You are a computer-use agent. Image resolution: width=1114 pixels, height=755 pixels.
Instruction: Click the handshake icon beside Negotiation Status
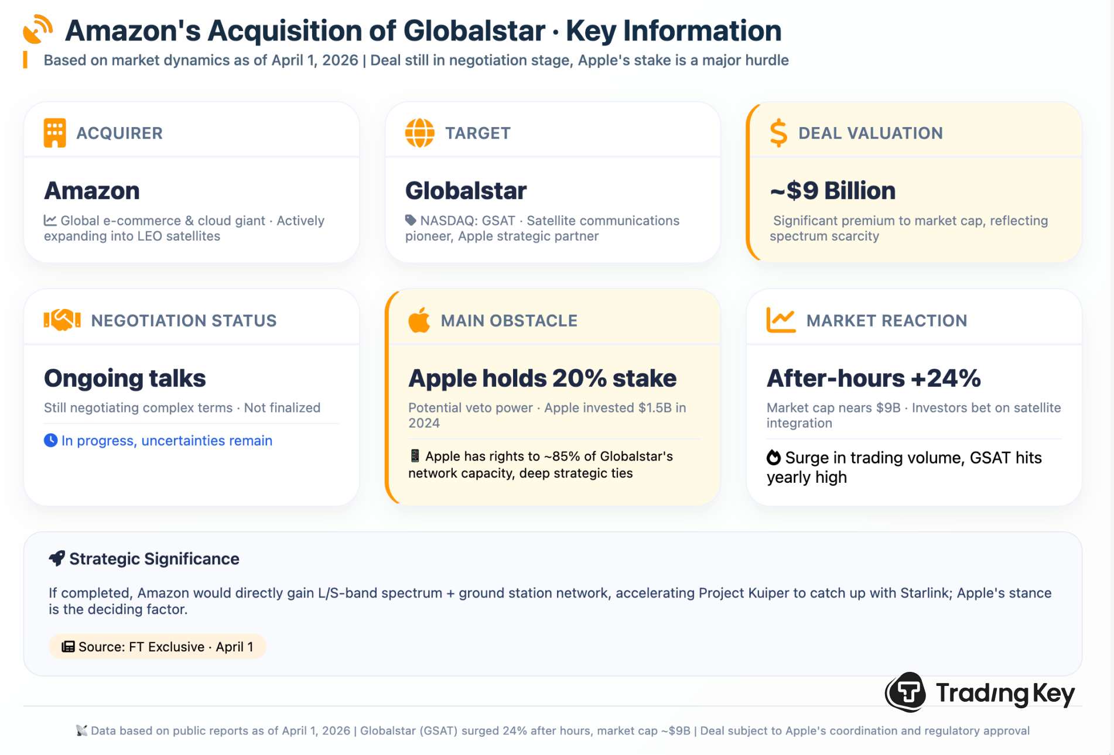pyautogui.click(x=62, y=320)
